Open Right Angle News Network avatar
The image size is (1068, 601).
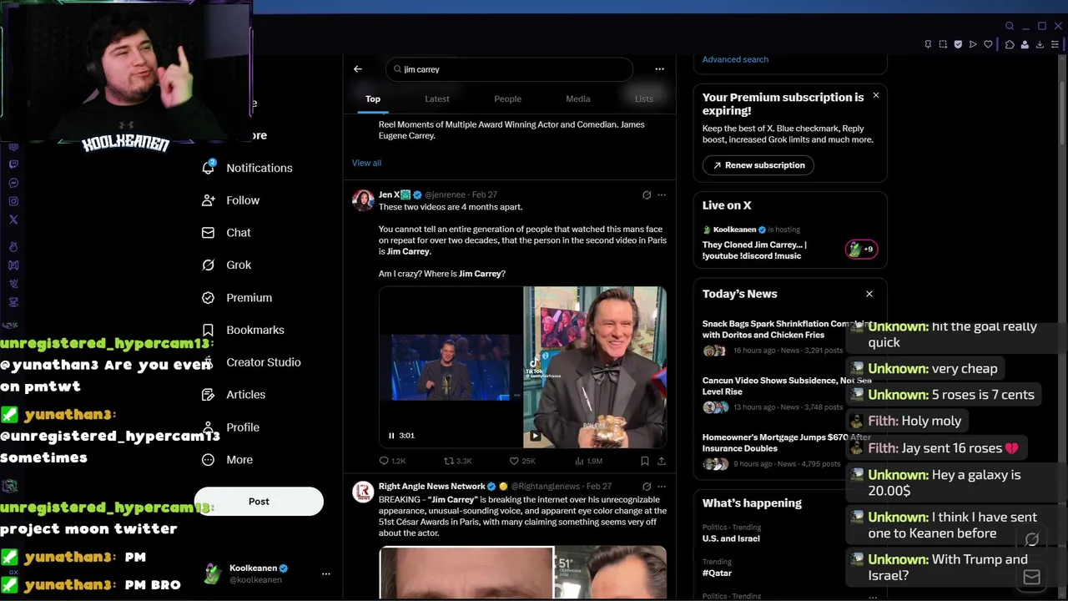click(x=363, y=492)
